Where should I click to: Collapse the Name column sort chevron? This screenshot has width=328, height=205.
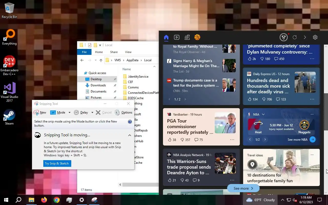154,66
